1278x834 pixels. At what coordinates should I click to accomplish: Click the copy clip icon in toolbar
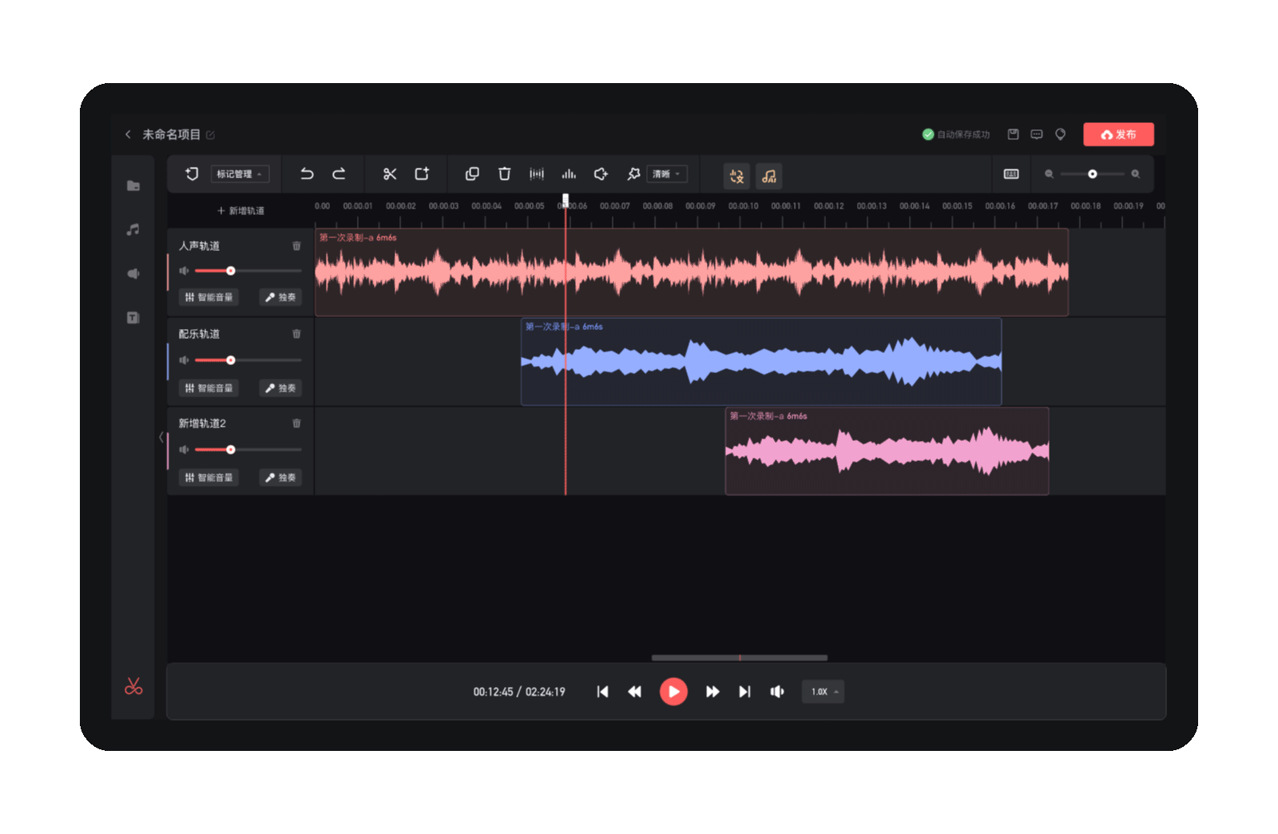(x=472, y=174)
